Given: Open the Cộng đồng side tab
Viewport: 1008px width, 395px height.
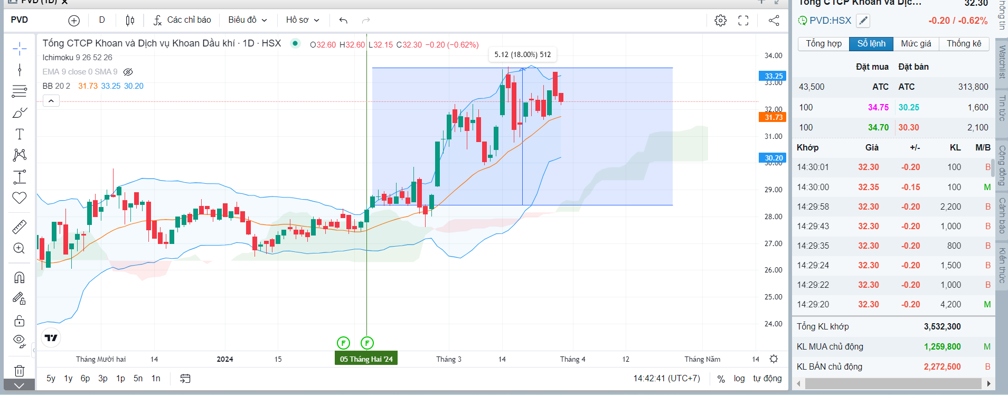Looking at the screenshot, I should coord(1002,165).
